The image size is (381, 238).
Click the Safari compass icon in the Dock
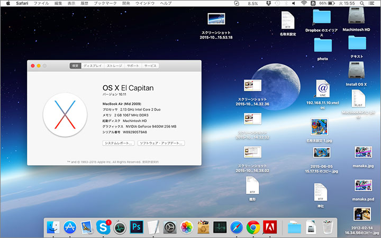(237, 227)
